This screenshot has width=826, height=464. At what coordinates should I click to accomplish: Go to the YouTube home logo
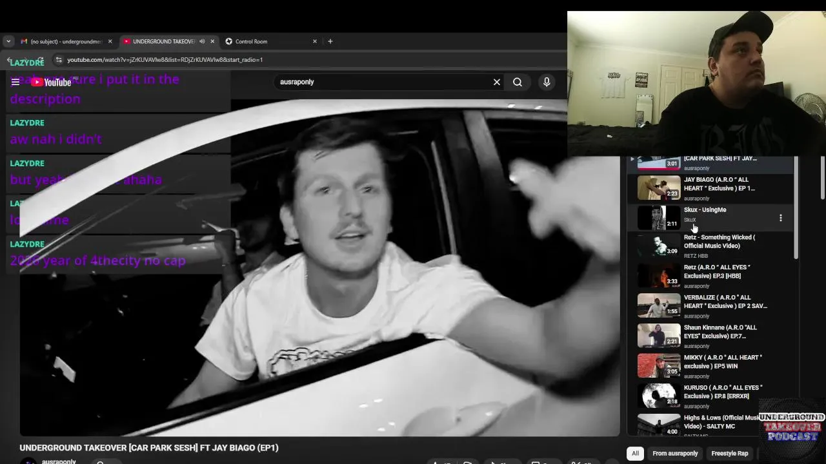point(51,82)
